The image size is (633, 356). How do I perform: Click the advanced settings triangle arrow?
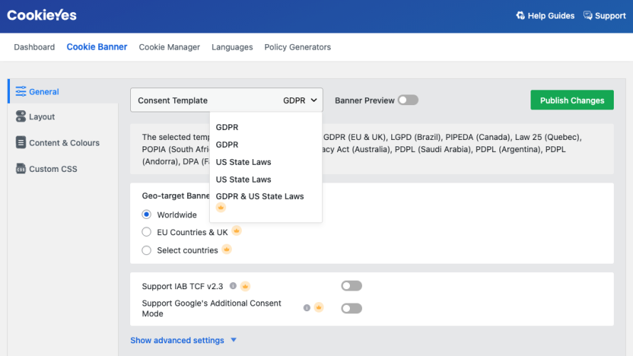click(x=233, y=340)
